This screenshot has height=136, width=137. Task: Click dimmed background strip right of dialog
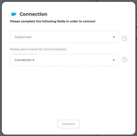tap(136, 68)
